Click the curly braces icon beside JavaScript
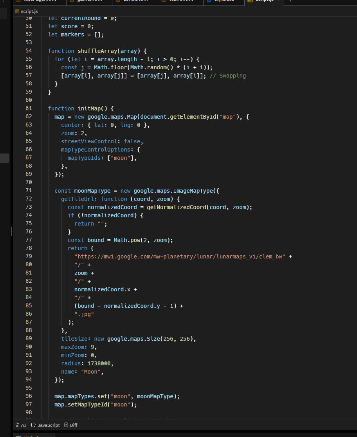Viewport: 357px width, 437px height. (33, 425)
